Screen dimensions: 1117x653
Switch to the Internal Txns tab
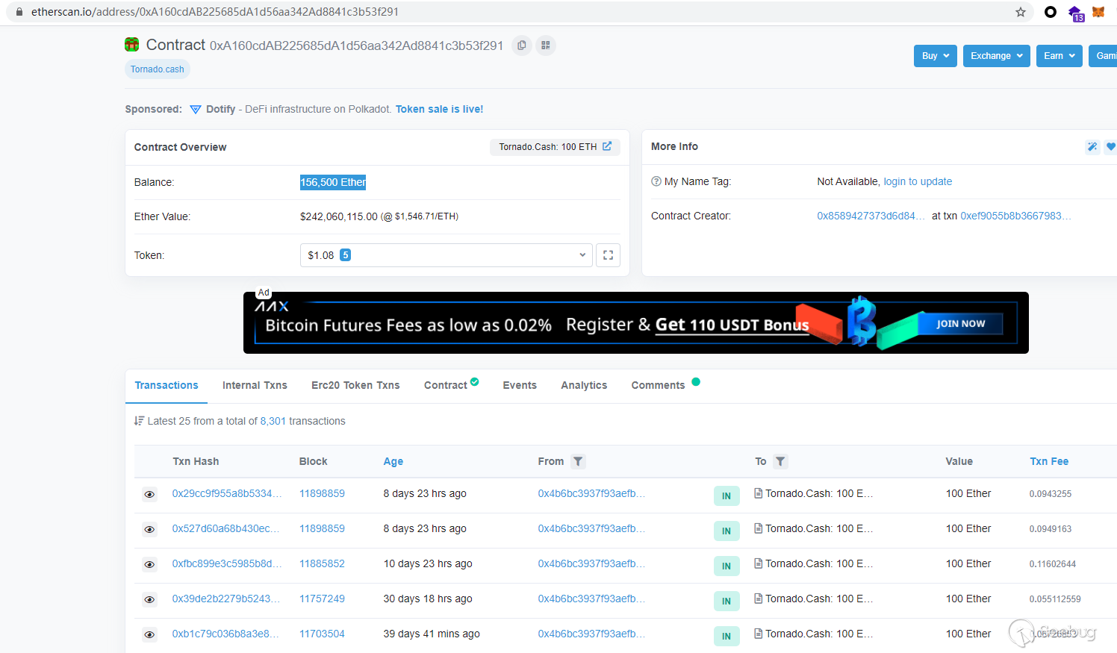click(255, 385)
